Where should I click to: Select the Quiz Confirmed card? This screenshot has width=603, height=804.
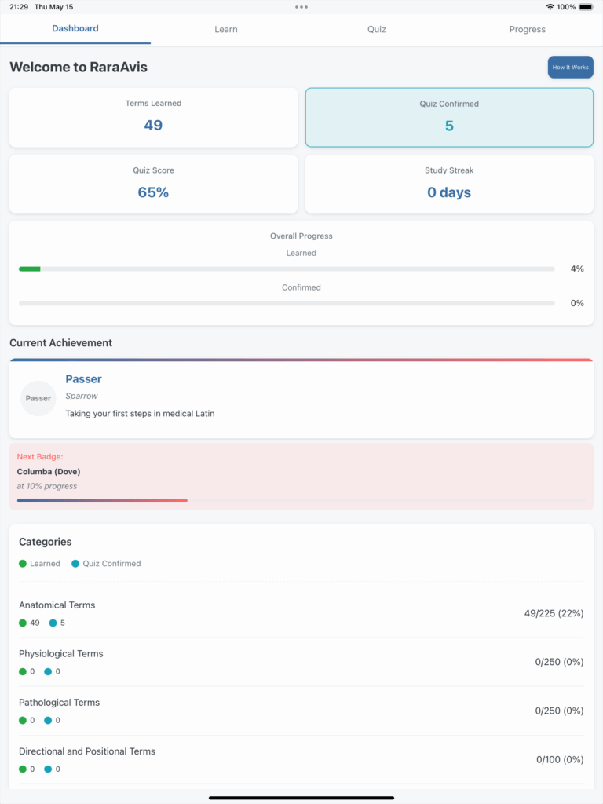(x=449, y=118)
